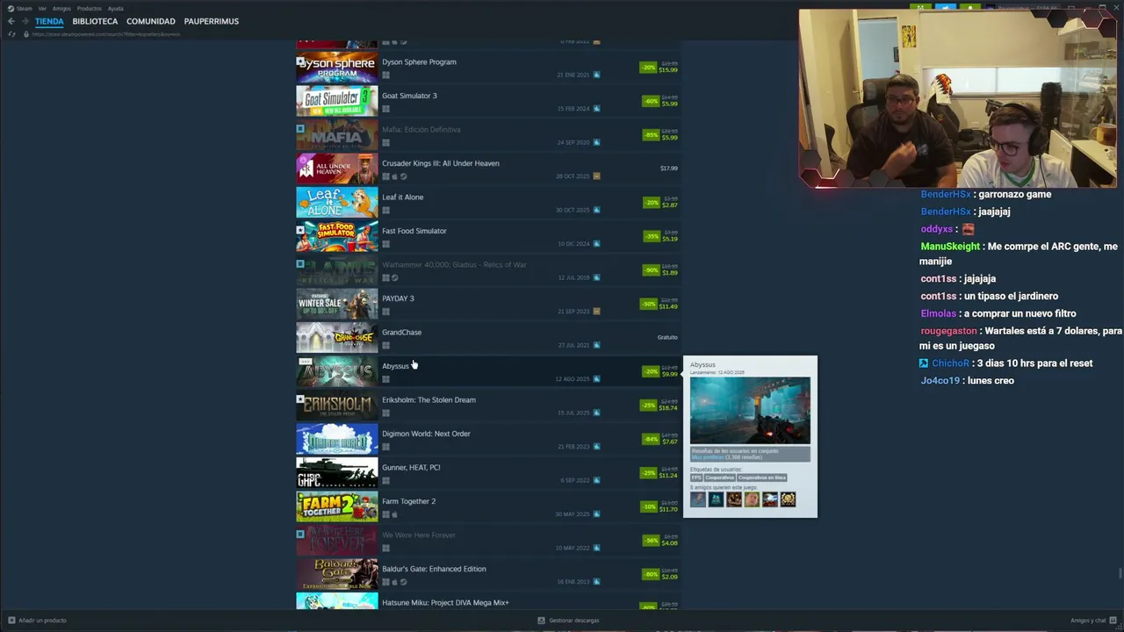Image resolution: width=1124 pixels, height=632 pixels.
Task: Select the Abyssus title in the list
Action: click(x=395, y=366)
